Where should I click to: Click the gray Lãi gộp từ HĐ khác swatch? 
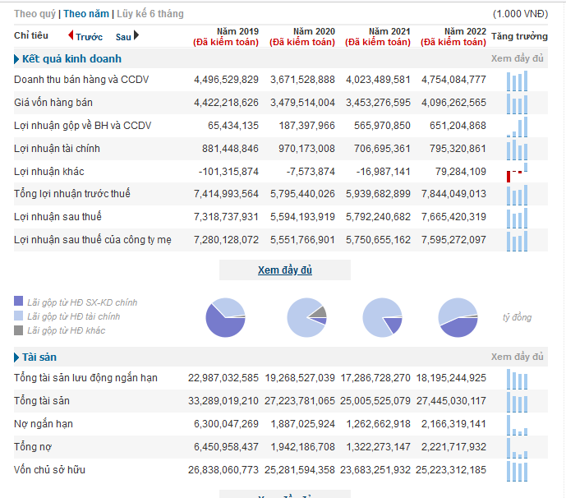[x=18, y=330]
